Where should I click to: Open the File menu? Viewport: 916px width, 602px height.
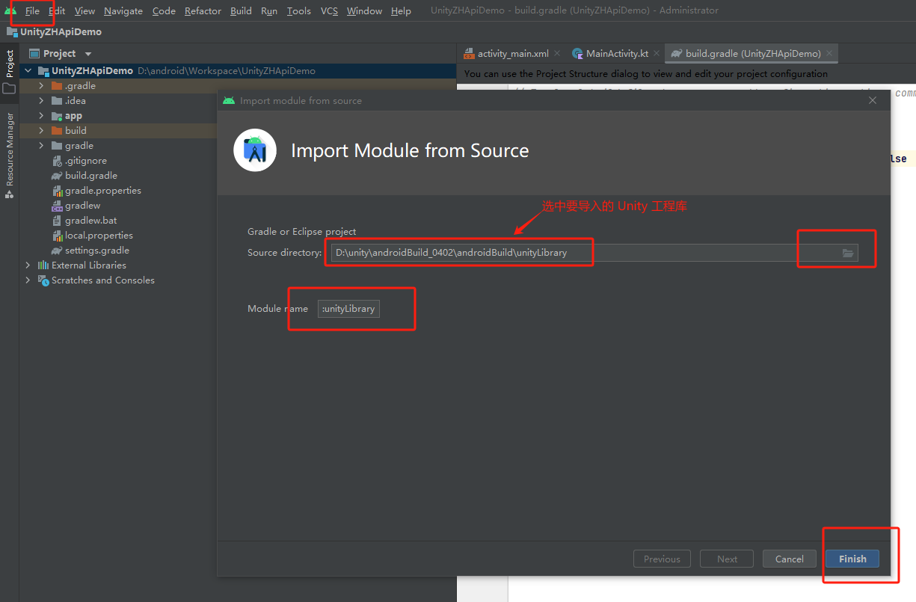(32, 10)
